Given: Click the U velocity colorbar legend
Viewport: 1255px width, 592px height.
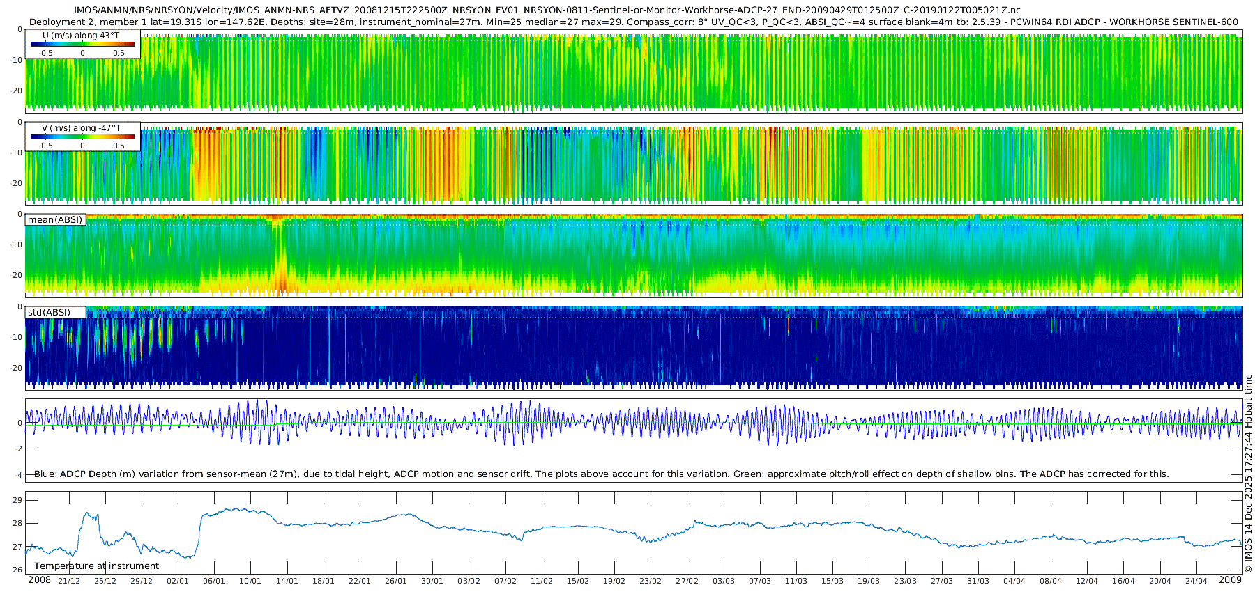Looking at the screenshot, I should tap(82, 45).
